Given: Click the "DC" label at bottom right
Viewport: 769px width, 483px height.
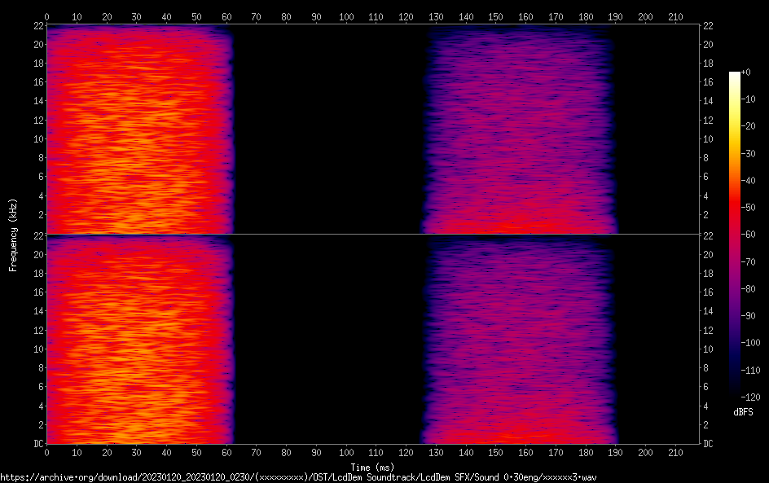Looking at the screenshot, I should [x=708, y=444].
